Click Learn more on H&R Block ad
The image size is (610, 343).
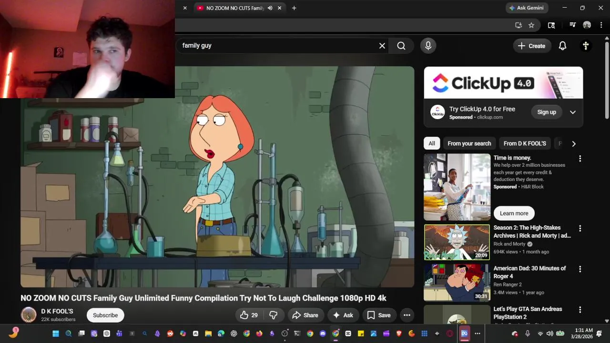514,213
